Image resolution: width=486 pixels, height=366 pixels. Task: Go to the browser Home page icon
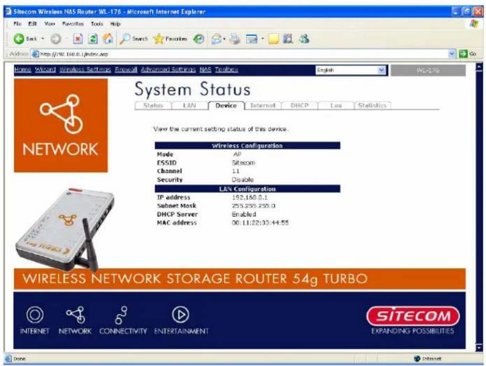tap(108, 39)
